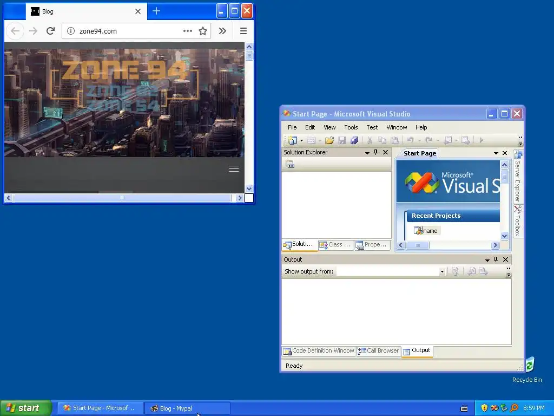Close the Output panel
This screenshot has height=416, width=554.
coord(506,259)
